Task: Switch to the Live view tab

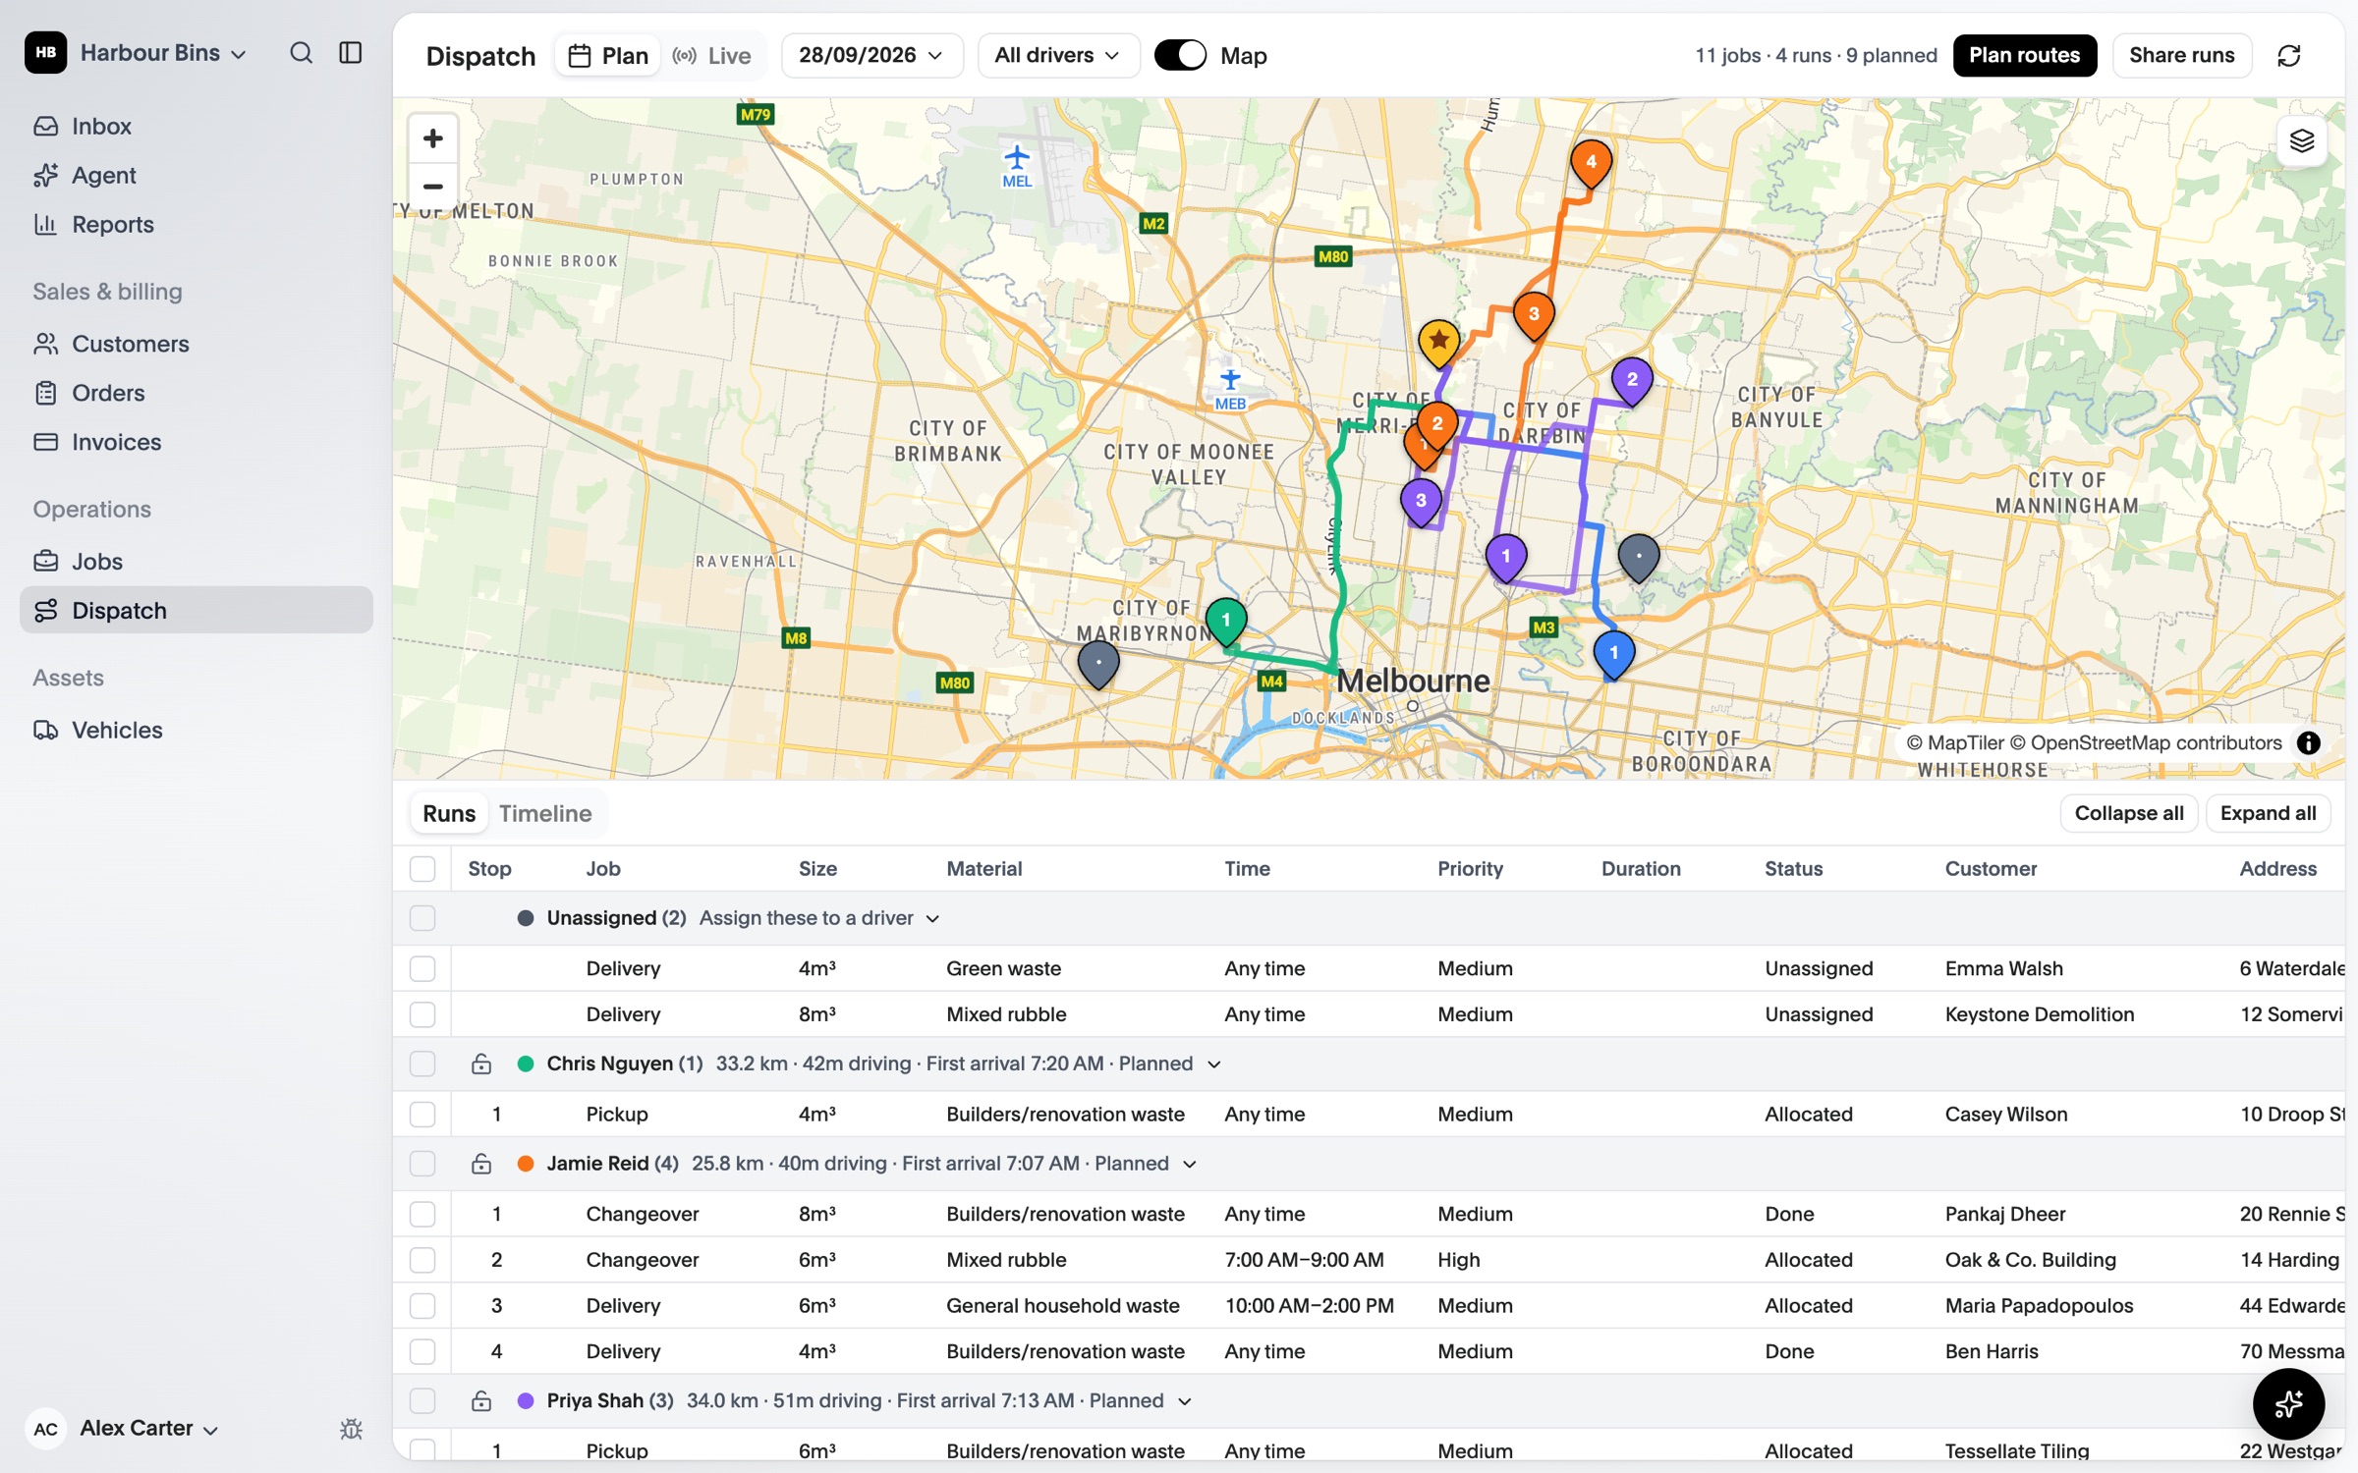Action: click(x=712, y=56)
